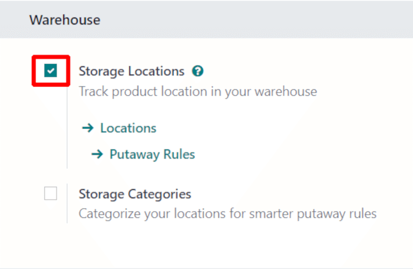Select the Warehouse section header title
Viewport: 413px width, 269px height.
pyautogui.click(x=65, y=20)
